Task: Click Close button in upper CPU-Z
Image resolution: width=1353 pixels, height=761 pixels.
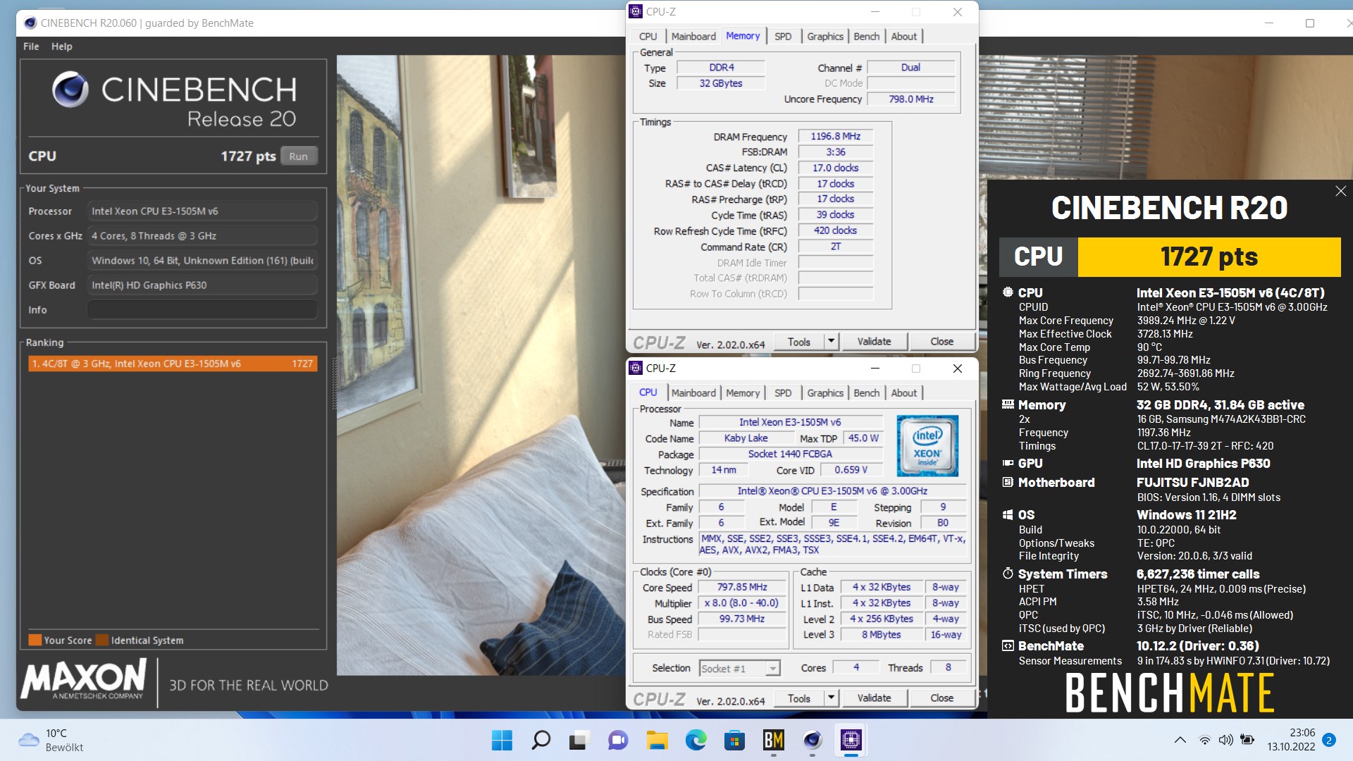Action: (941, 342)
